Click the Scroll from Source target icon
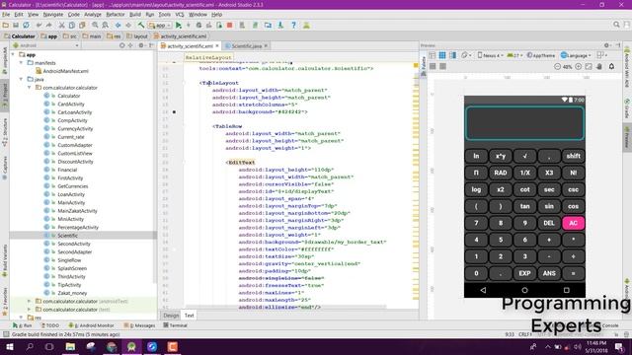This screenshot has width=632, height=355. click(121, 45)
